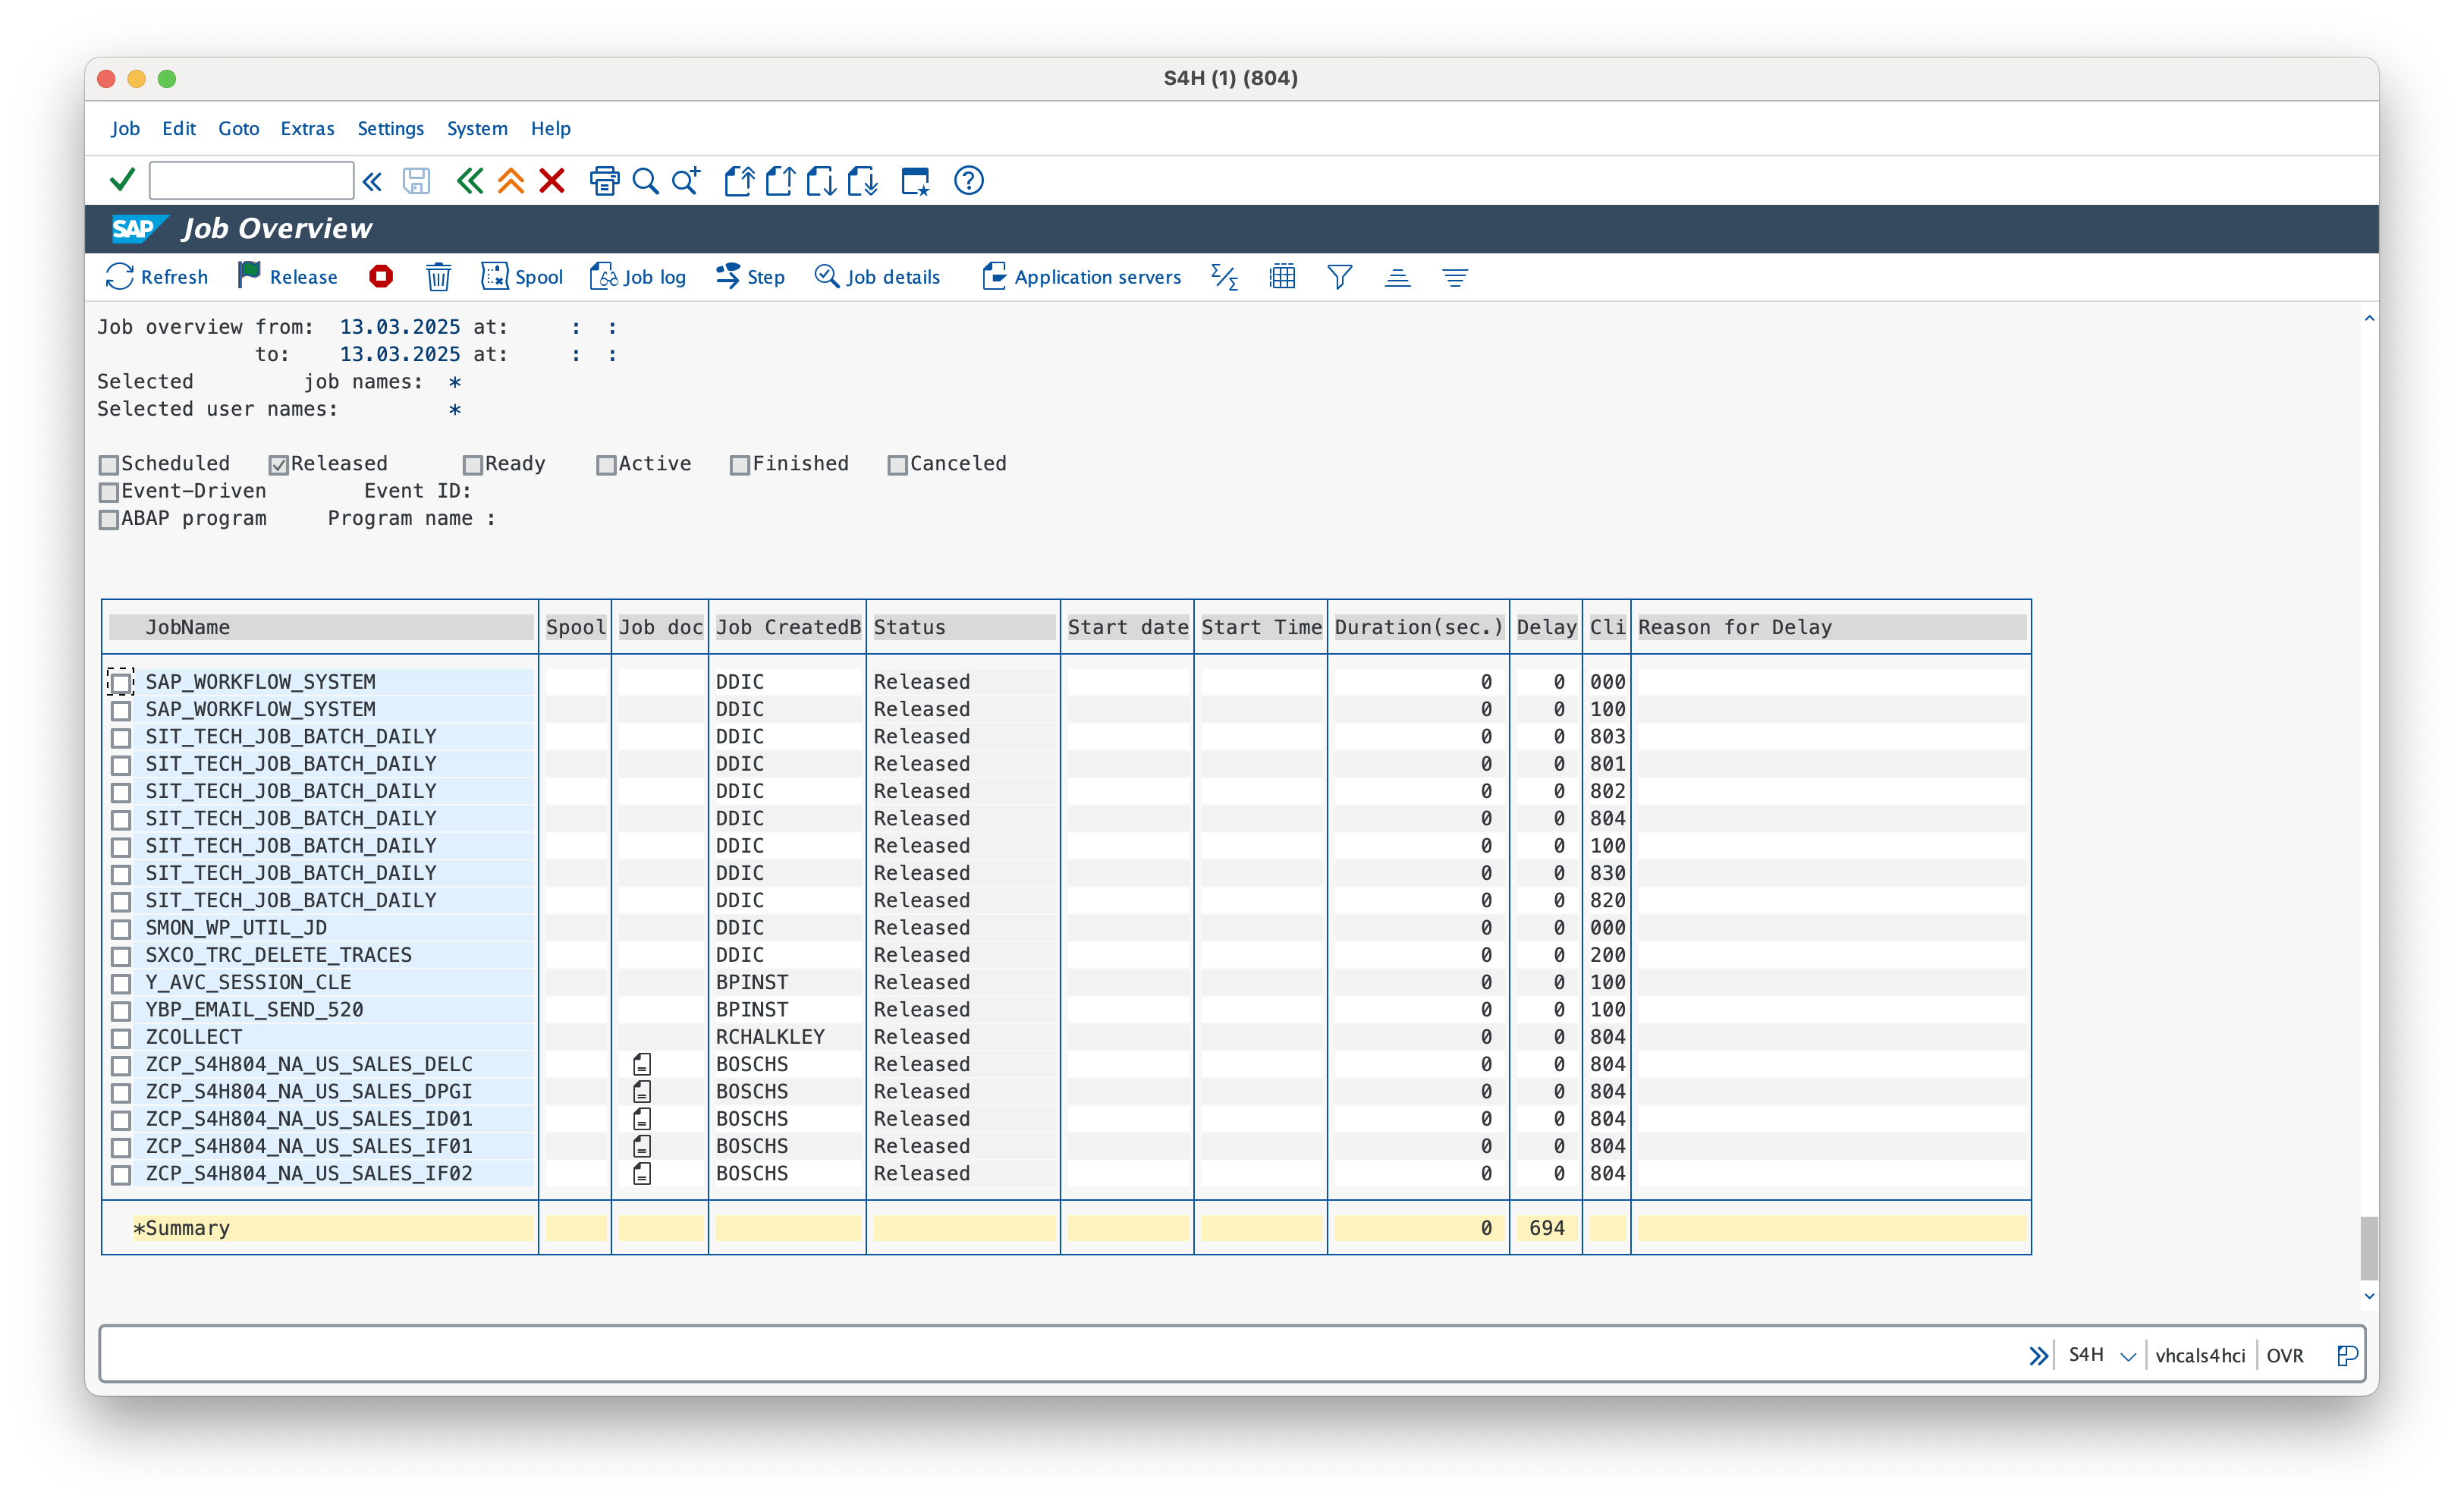This screenshot has height=1508, width=2464.
Task: Toggle the Released status checkbox
Action: [x=279, y=465]
